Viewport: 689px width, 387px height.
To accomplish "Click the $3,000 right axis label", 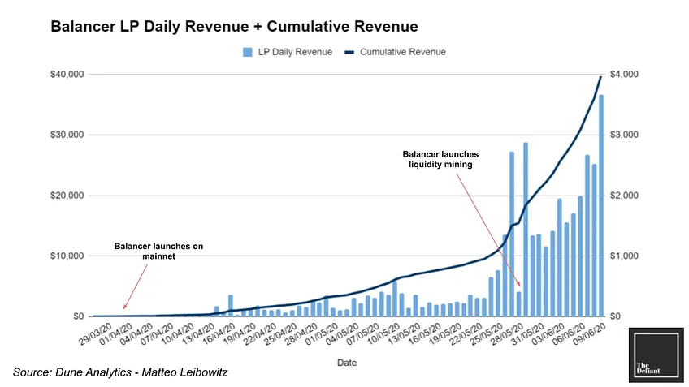I will 624,135.
